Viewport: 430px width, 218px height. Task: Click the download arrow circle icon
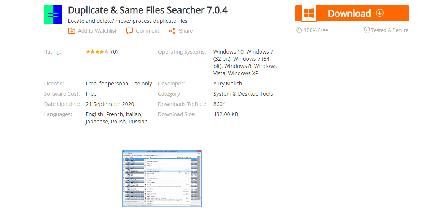pyautogui.click(x=380, y=13)
